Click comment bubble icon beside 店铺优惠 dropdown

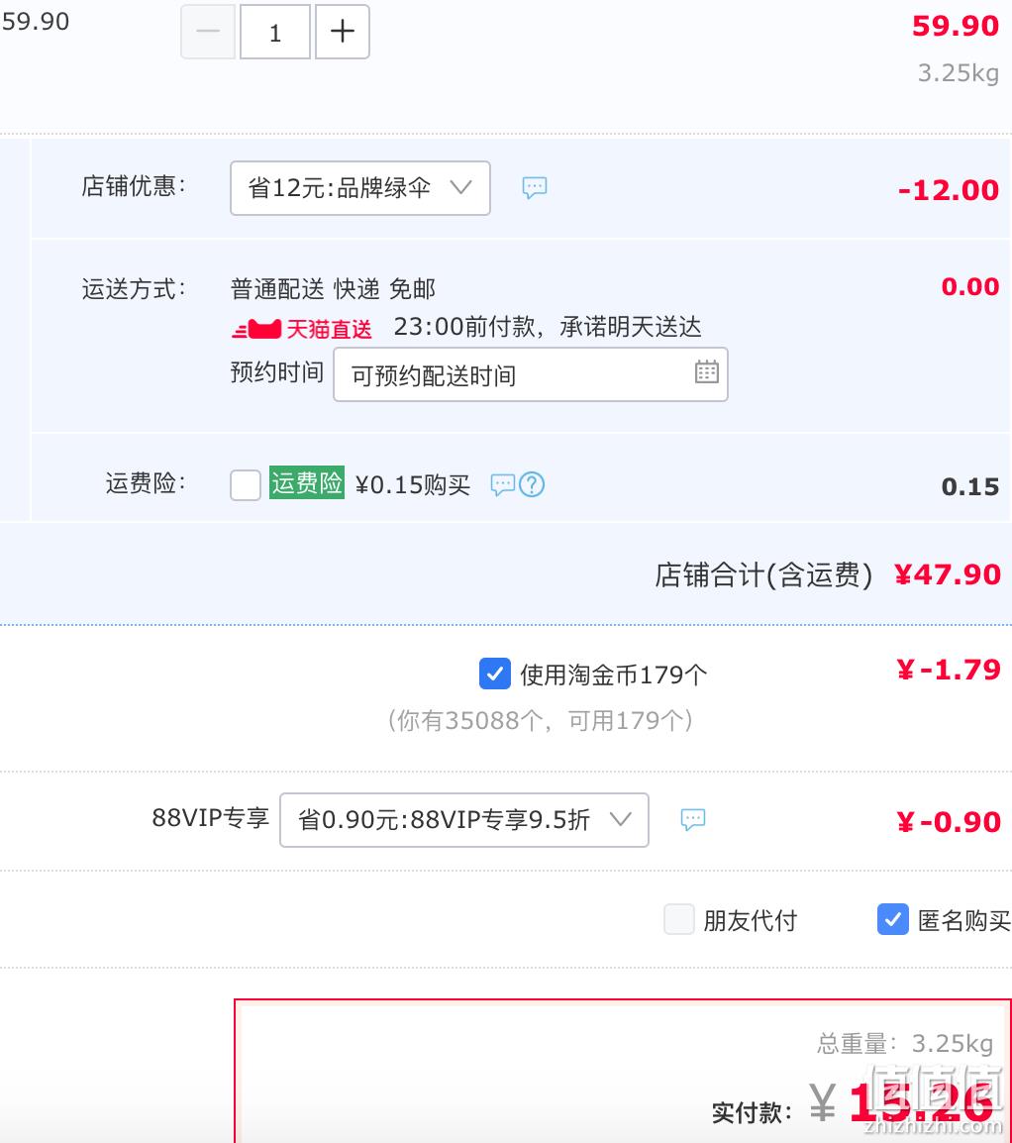click(x=534, y=188)
